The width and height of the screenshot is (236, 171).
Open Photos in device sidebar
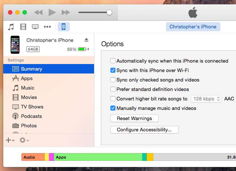pyautogui.click(x=49, y=126)
